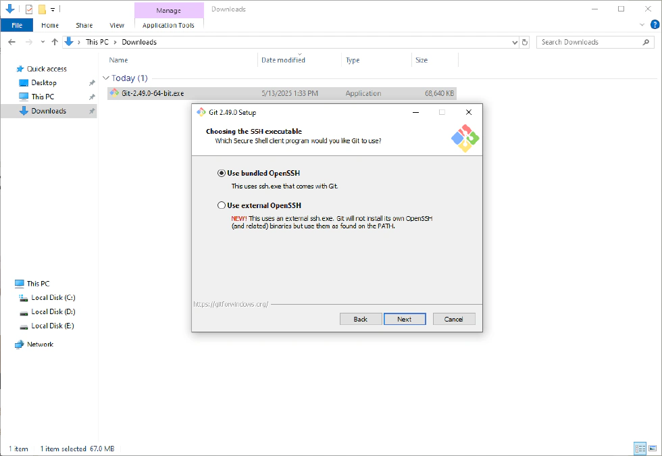Click the Git logo in Setup title bar

[201, 112]
